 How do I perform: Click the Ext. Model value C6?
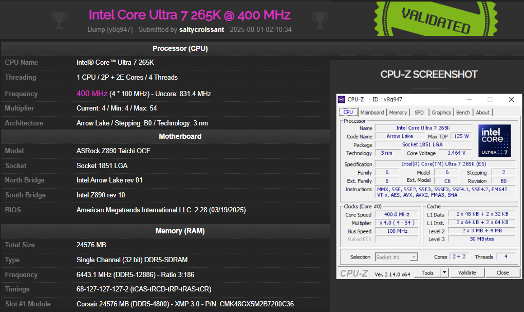point(447,181)
